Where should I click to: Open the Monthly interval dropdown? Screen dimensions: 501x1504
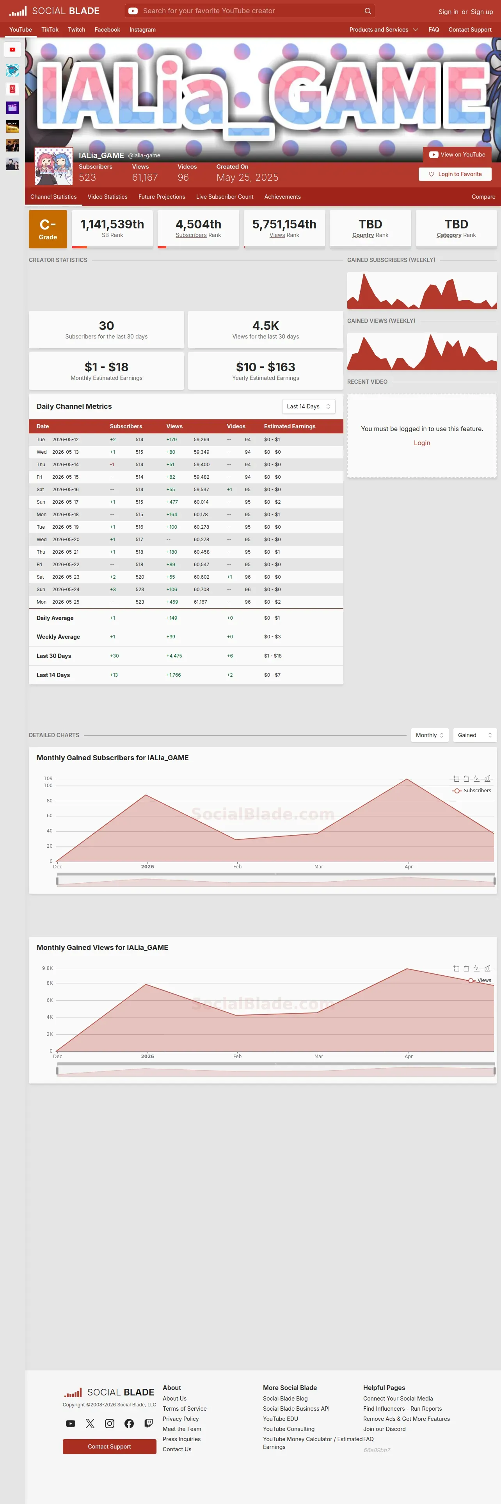coord(430,735)
